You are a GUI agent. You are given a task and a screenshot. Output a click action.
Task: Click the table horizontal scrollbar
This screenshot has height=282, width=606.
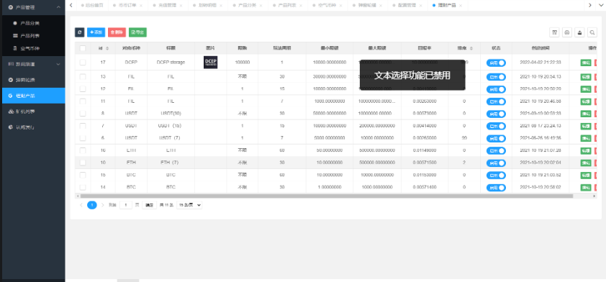327,196
